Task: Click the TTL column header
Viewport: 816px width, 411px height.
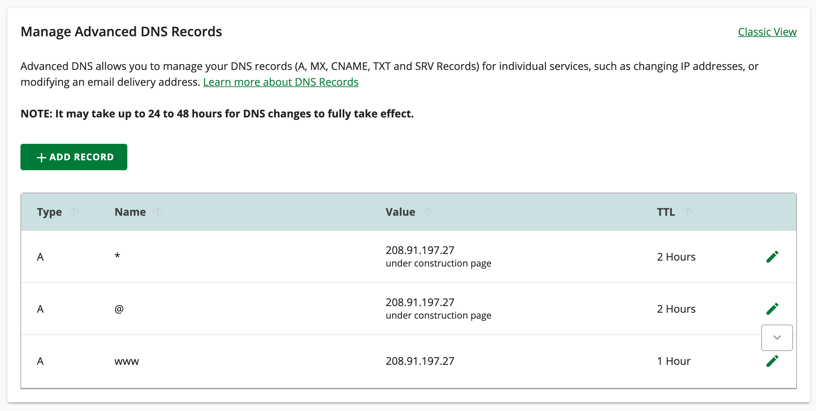Action: pos(666,212)
